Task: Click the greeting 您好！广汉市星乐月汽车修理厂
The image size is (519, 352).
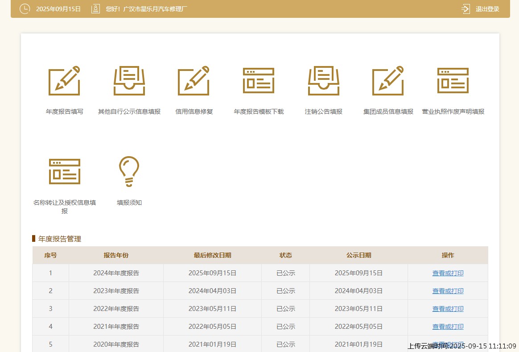Action: tap(146, 9)
